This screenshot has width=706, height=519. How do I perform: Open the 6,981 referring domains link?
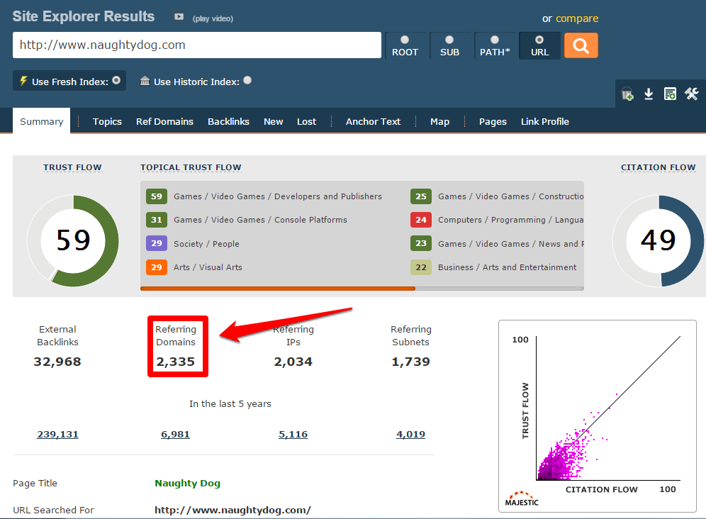(175, 435)
